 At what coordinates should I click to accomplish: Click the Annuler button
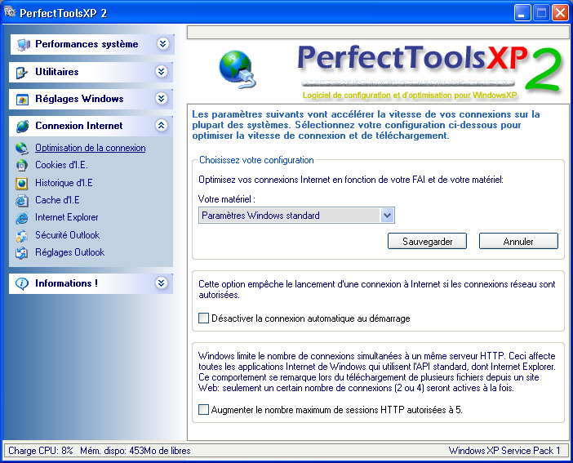(518, 242)
